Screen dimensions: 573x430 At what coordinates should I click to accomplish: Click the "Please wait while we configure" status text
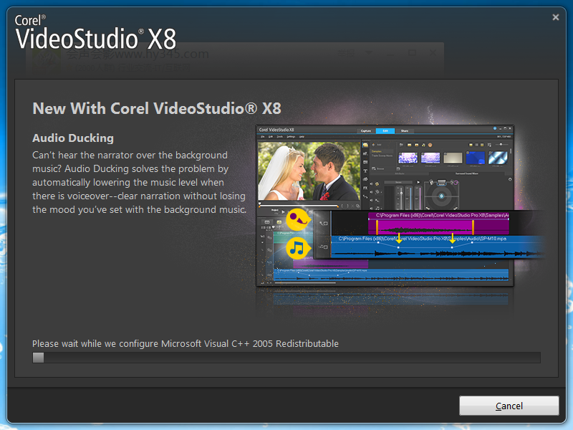[186, 344]
